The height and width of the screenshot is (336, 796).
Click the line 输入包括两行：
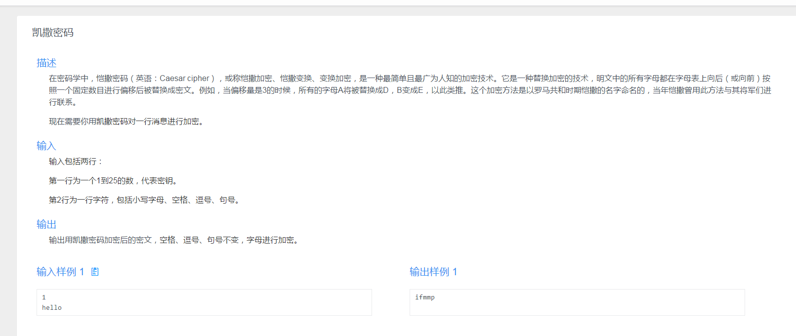(76, 162)
